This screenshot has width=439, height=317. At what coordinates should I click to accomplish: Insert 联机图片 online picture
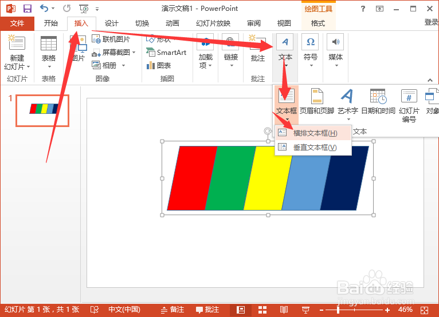tap(111, 39)
